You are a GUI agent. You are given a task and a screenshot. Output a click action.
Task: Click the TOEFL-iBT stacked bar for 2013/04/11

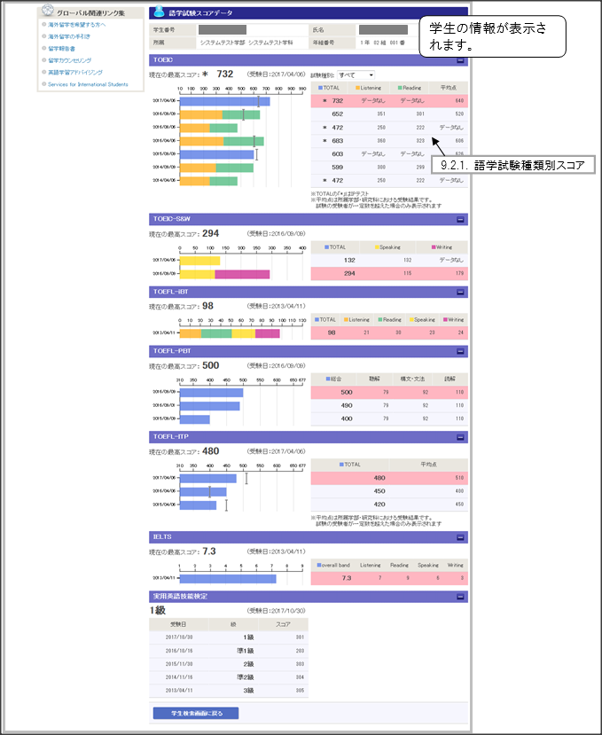230,333
